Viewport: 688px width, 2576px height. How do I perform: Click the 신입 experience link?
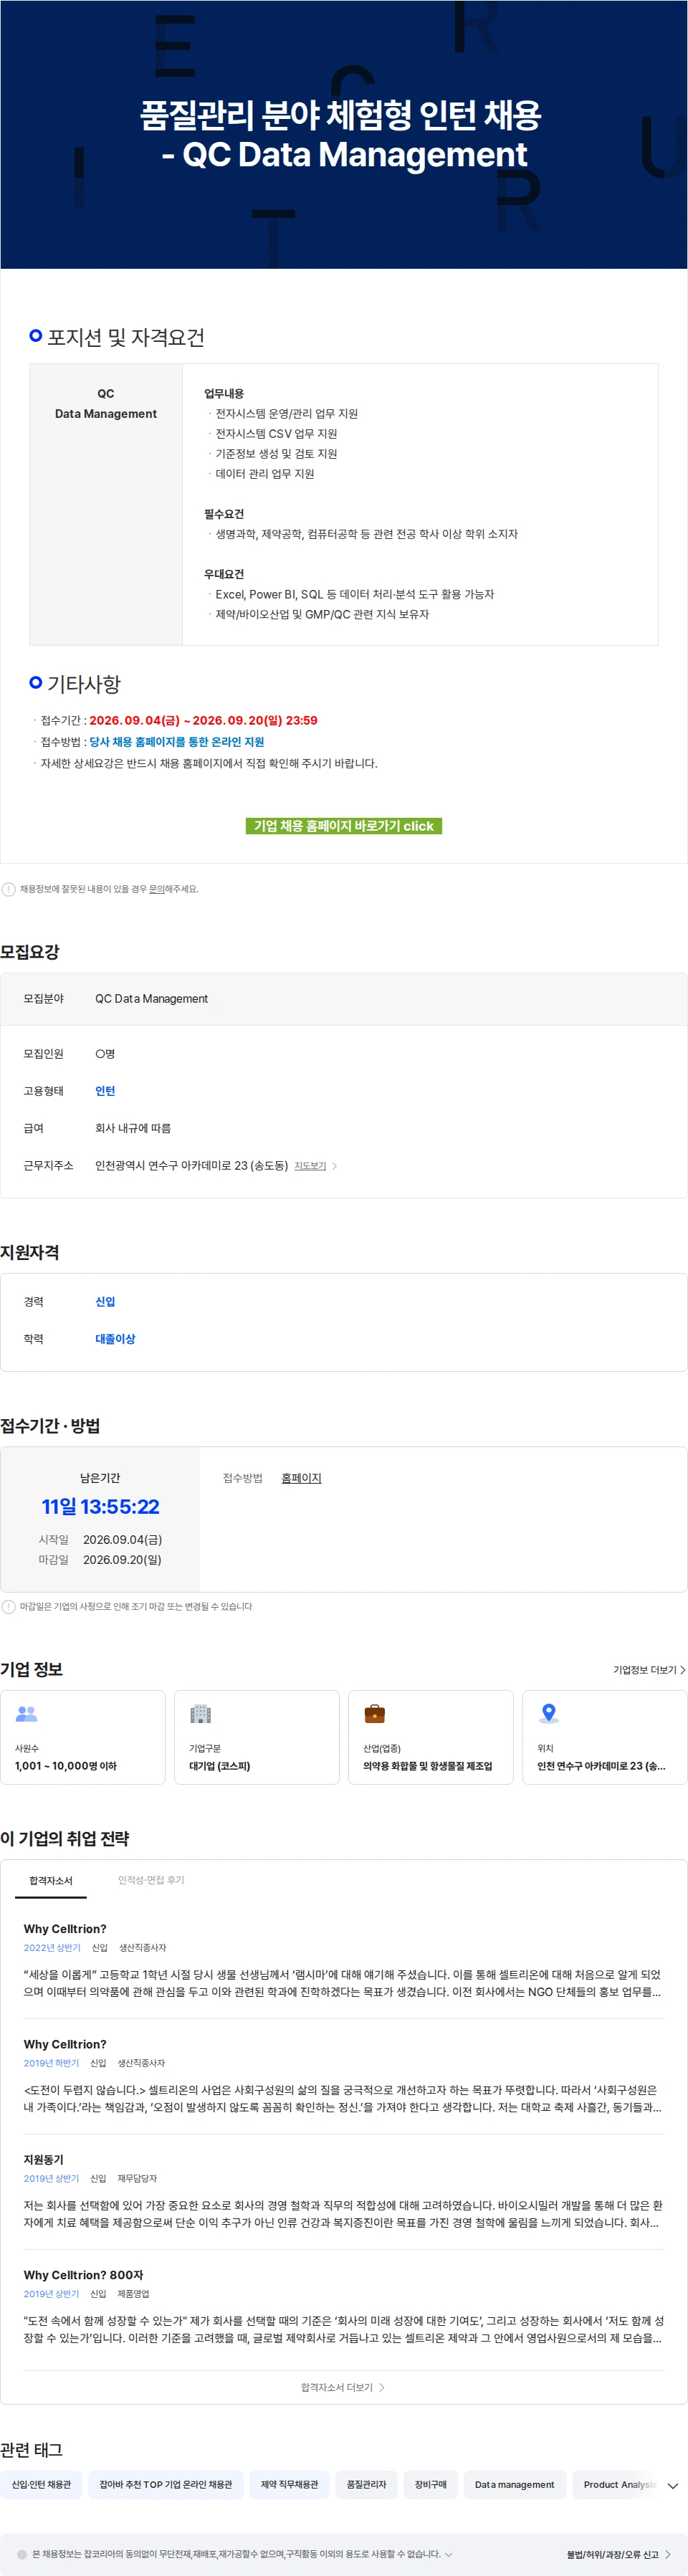pyautogui.click(x=105, y=1302)
